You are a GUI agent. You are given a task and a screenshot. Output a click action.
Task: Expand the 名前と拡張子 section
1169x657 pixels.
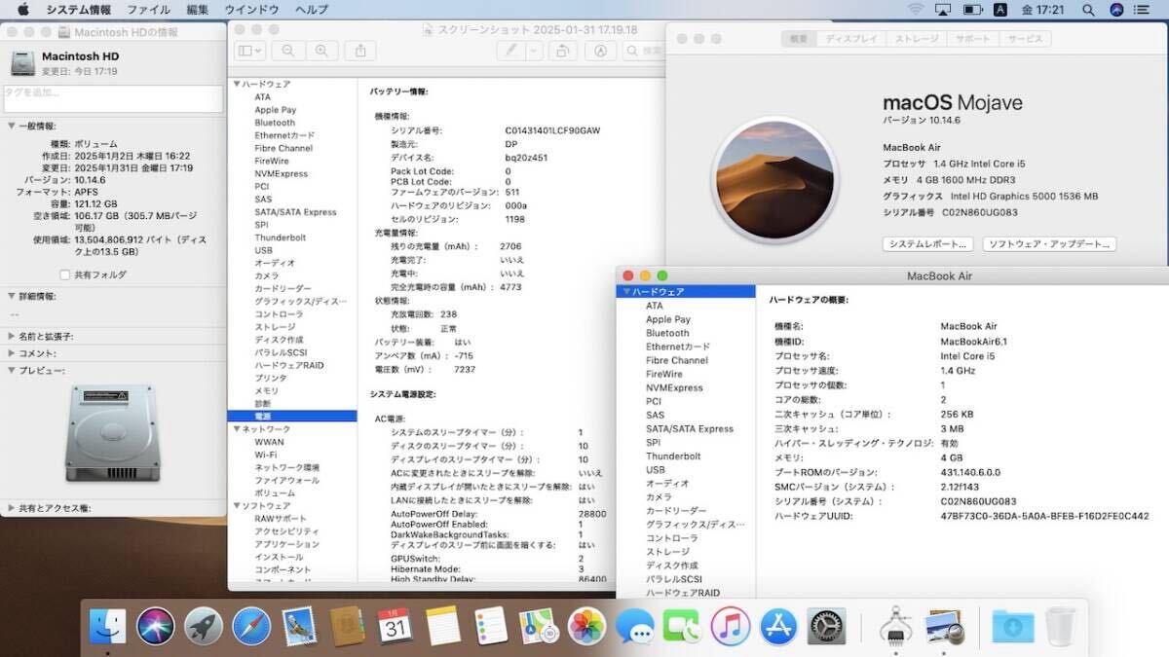[x=11, y=337]
